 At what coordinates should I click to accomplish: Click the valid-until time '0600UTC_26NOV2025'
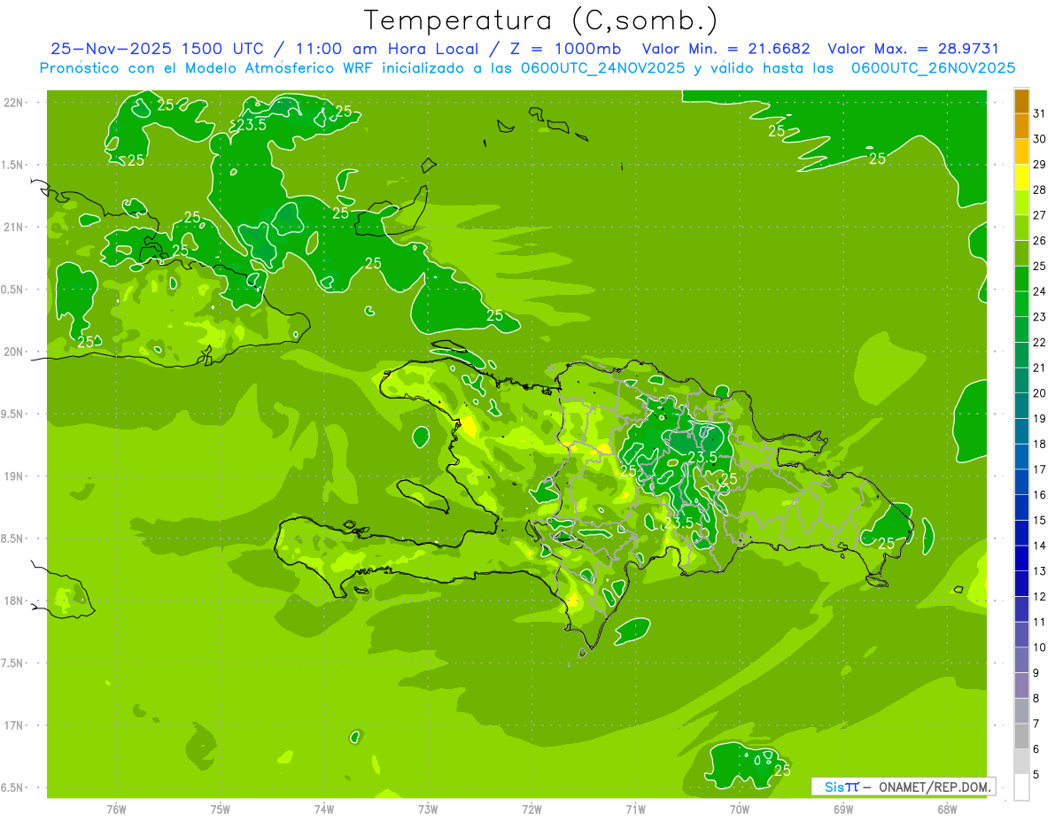(x=934, y=68)
